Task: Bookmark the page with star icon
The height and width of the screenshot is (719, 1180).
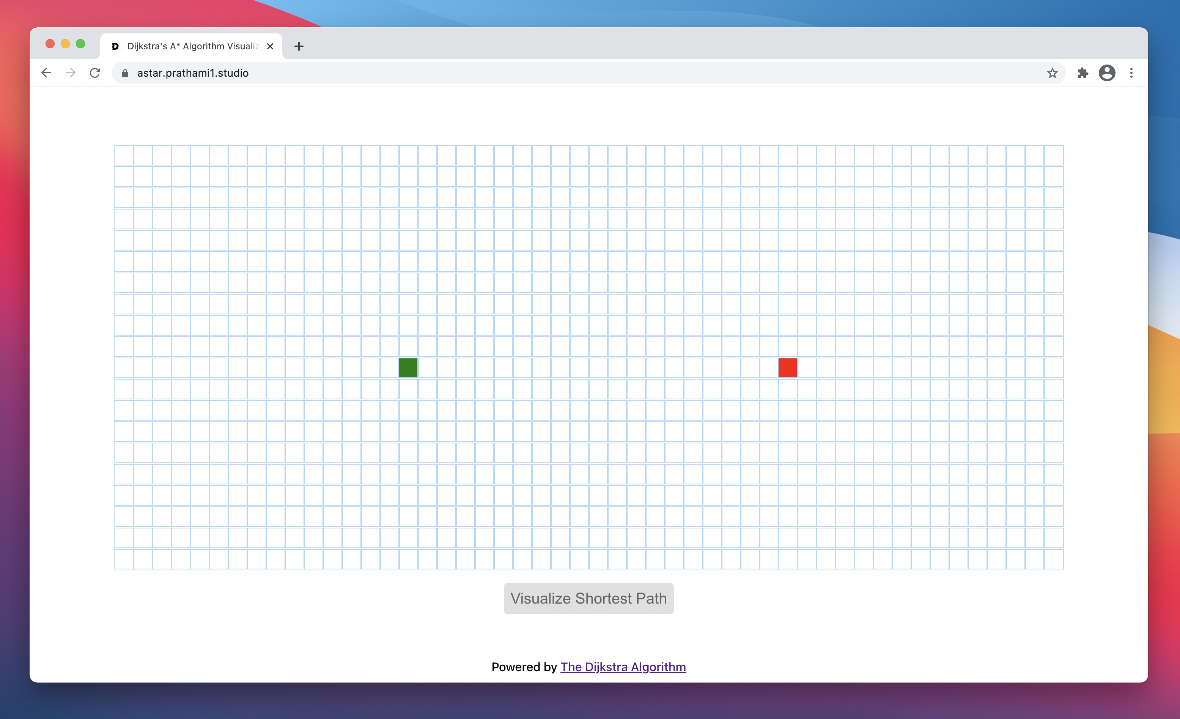Action: click(1052, 73)
